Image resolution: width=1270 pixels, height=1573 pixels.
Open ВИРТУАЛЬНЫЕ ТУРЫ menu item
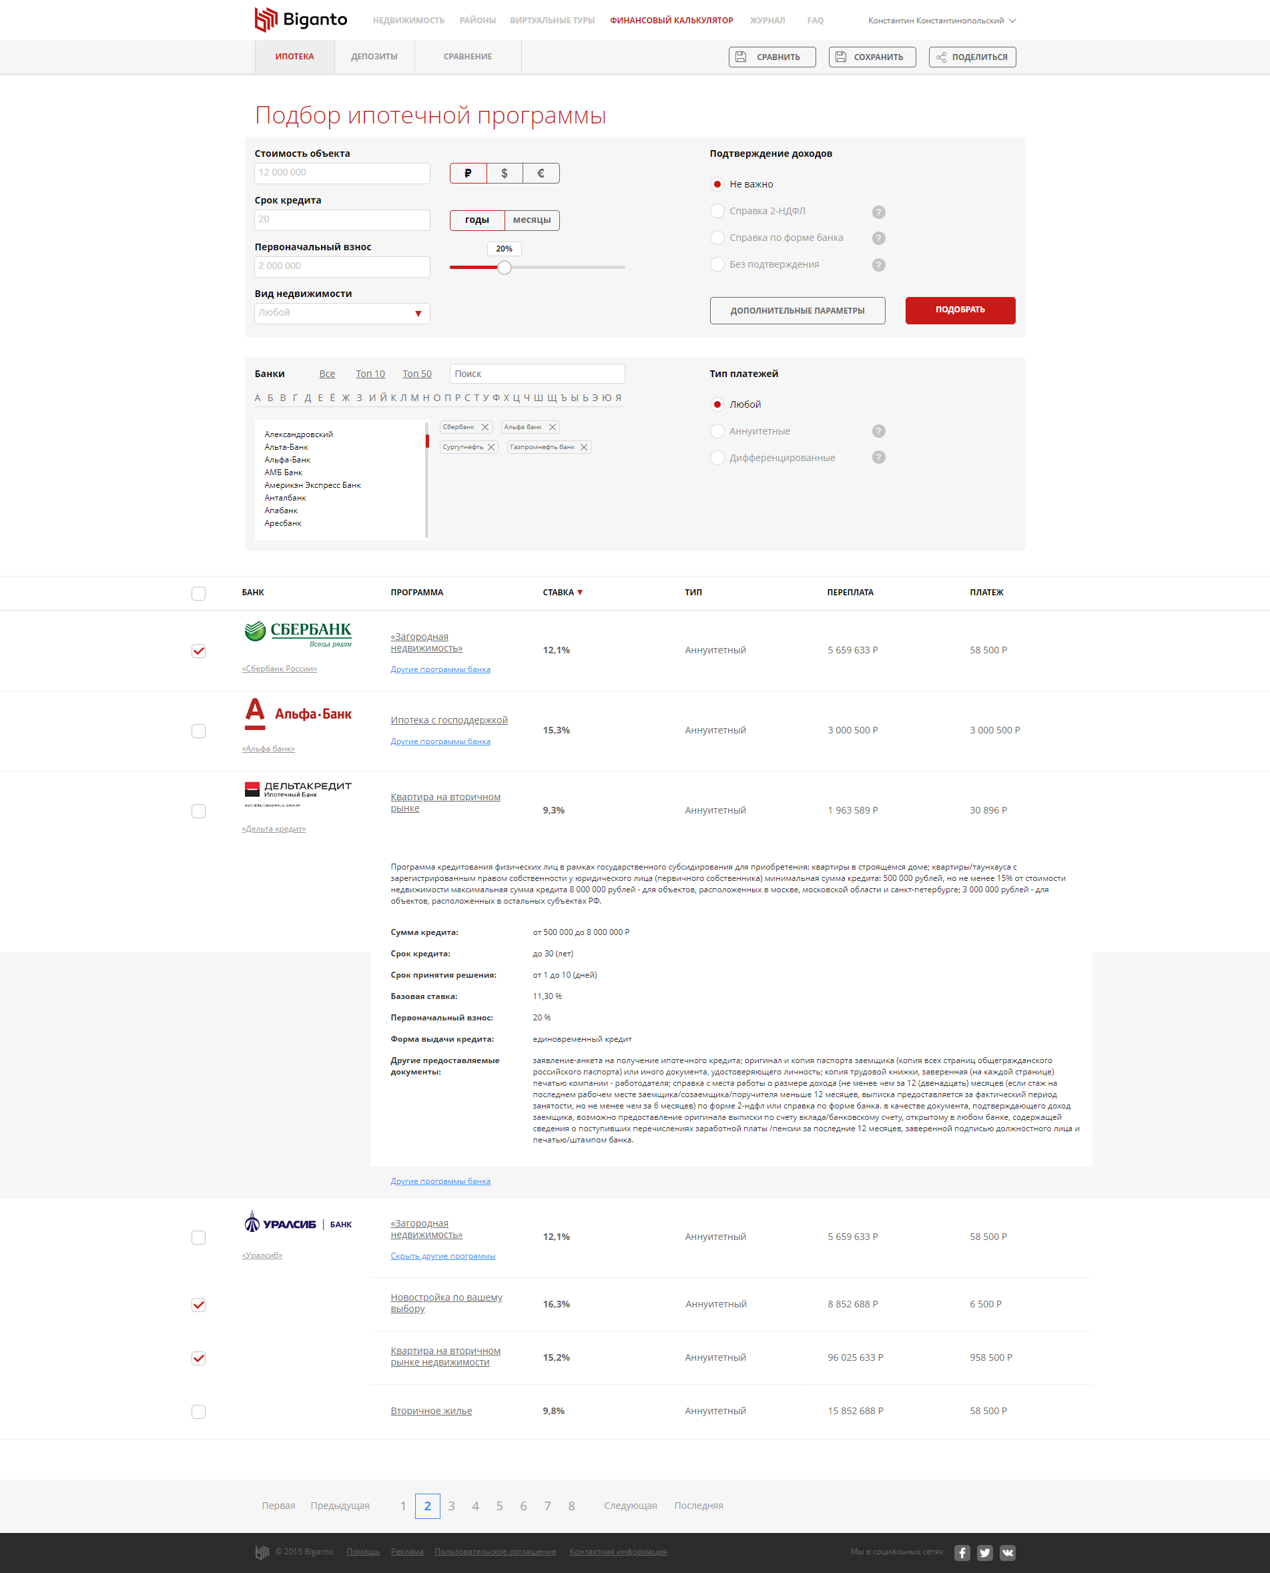coord(553,21)
